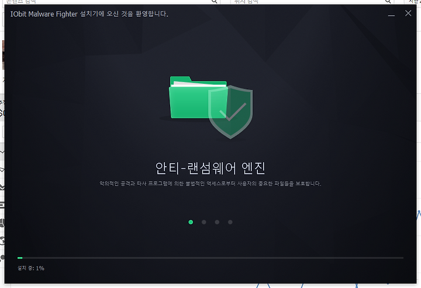Click the search magnifier in background right search box
Screen dimensions: 421x288
tap(388, 1)
